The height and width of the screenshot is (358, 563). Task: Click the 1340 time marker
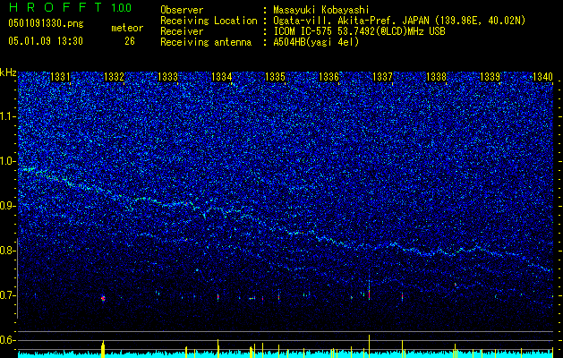pyautogui.click(x=543, y=76)
